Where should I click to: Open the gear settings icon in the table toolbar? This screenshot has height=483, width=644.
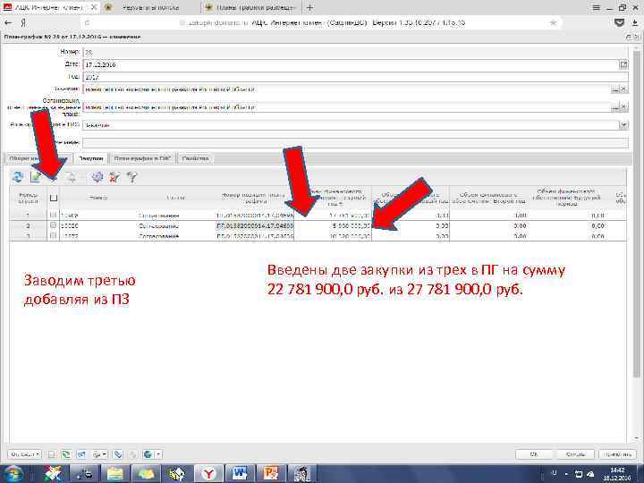pyautogui.click(x=97, y=177)
